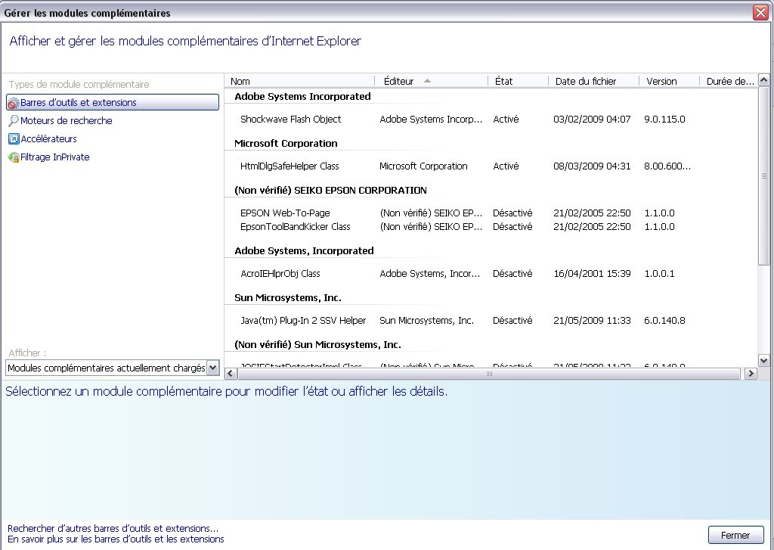
Task: Click the Version column header
Action: [670, 81]
